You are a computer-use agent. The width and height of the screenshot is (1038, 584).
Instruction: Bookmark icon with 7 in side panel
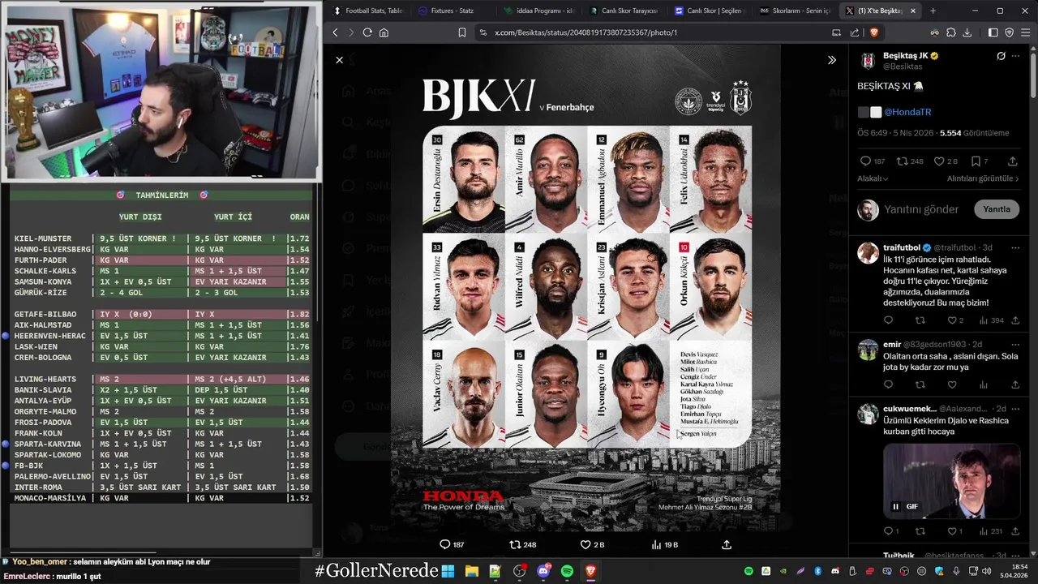[x=976, y=161]
